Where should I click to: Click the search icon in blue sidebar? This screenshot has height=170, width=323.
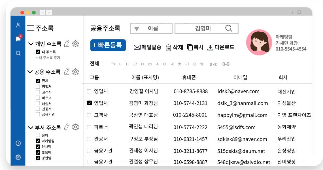click(x=18, y=53)
